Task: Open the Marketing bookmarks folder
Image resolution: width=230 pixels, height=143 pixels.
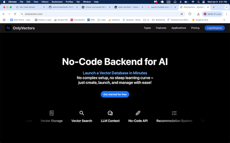Action: tap(158, 20)
